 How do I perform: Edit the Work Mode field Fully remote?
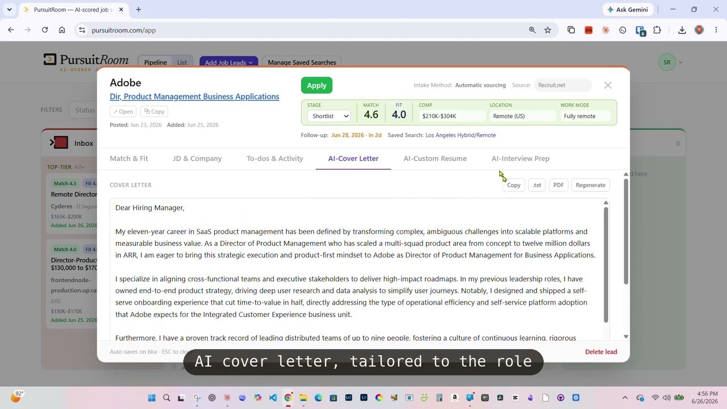click(586, 116)
